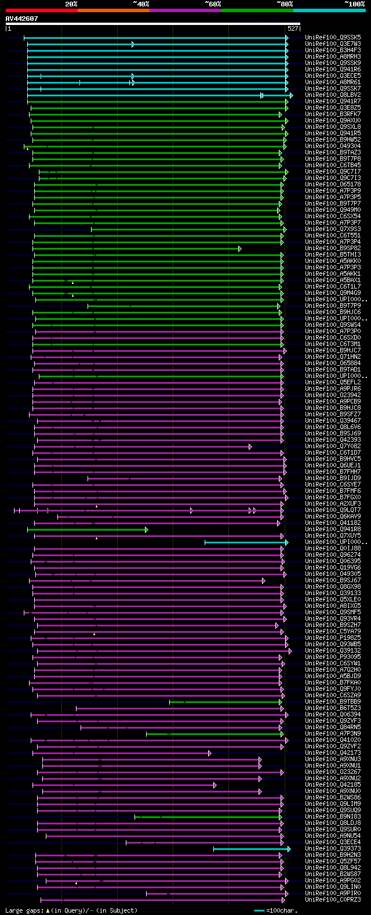Select label UniRef100_Q9SWS4
371x915 pixels.
(333, 325)
